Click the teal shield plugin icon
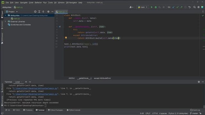Image resolution: width=205 pixels, height=115 pixels. 202,7
